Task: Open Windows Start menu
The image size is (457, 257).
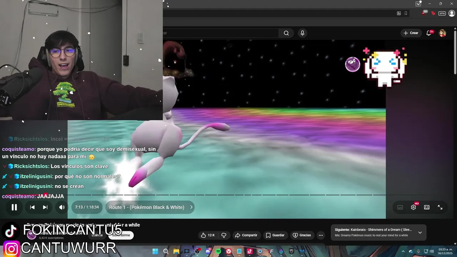Action: click(155, 251)
